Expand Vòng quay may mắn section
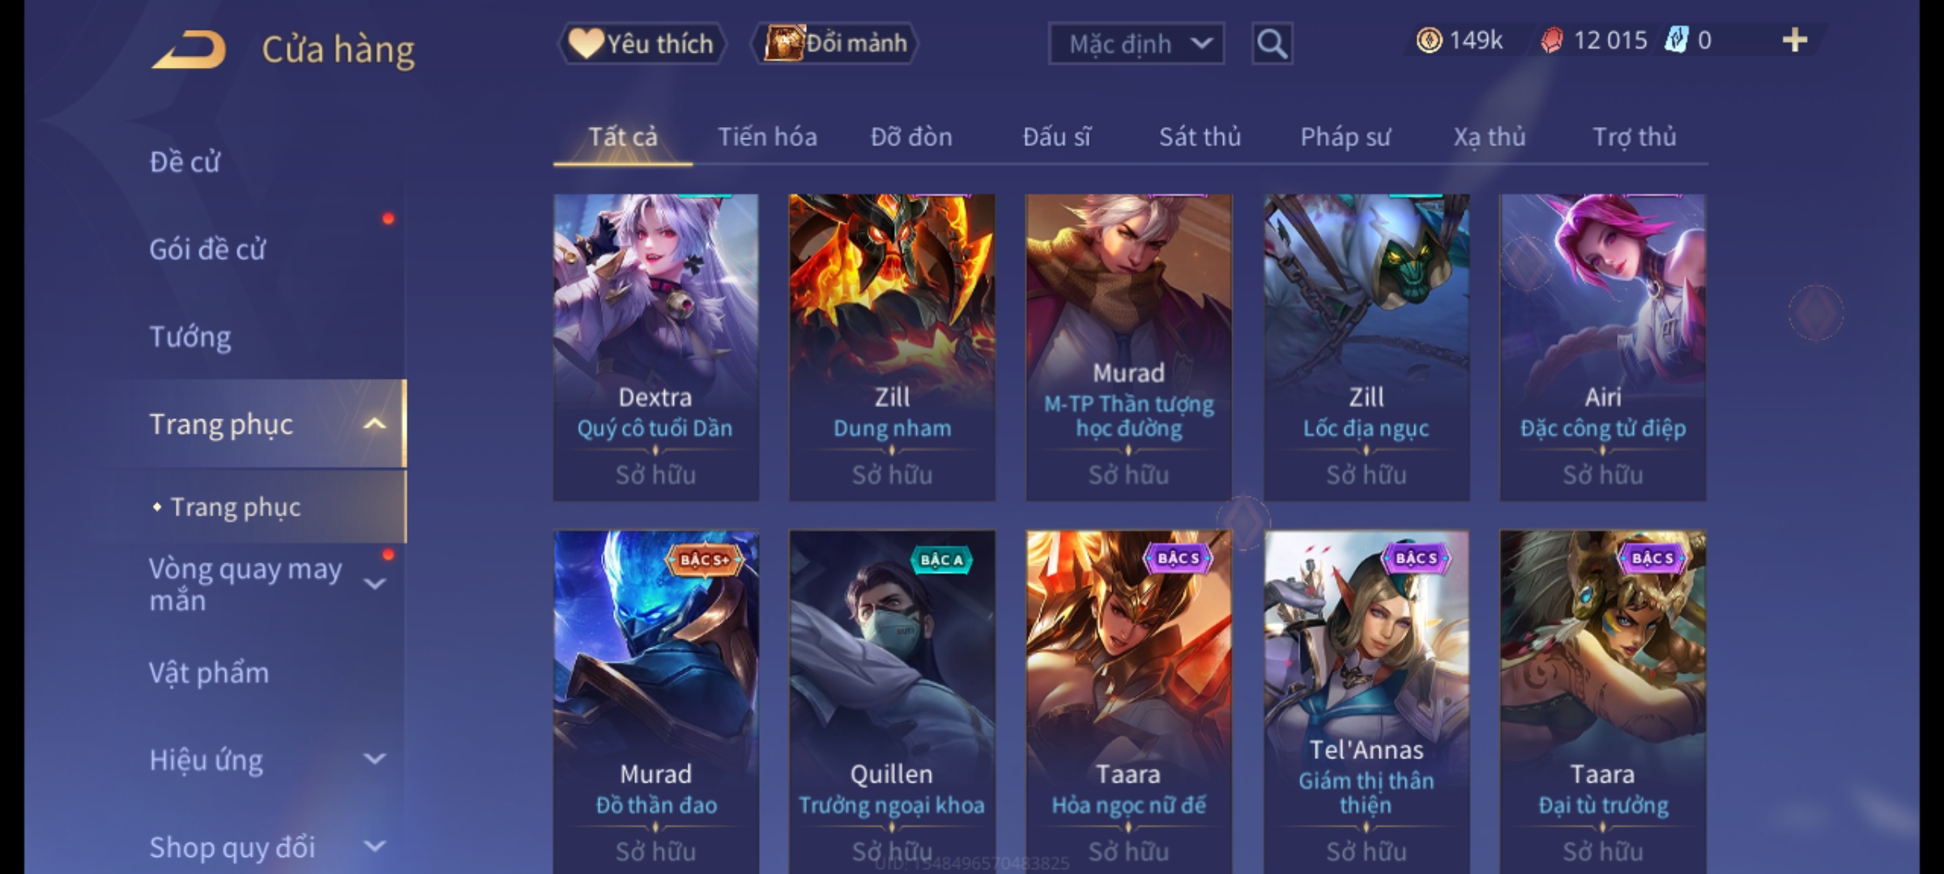This screenshot has width=1944, height=874. point(374,583)
